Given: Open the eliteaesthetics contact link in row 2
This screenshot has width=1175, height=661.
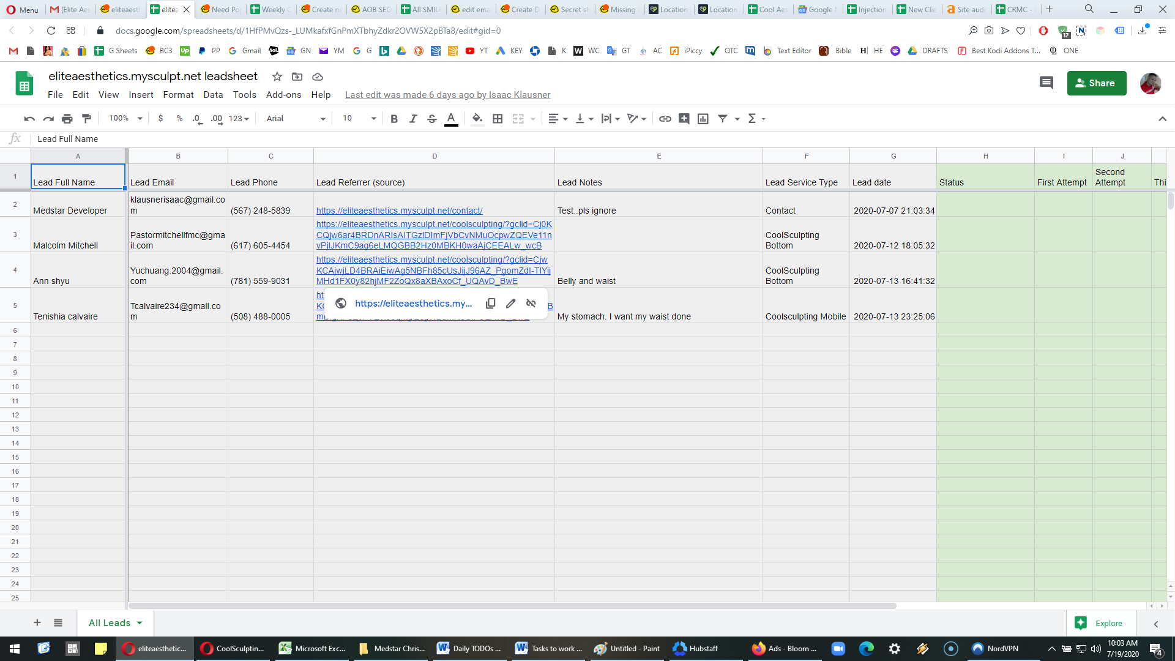Looking at the screenshot, I should pyautogui.click(x=399, y=211).
